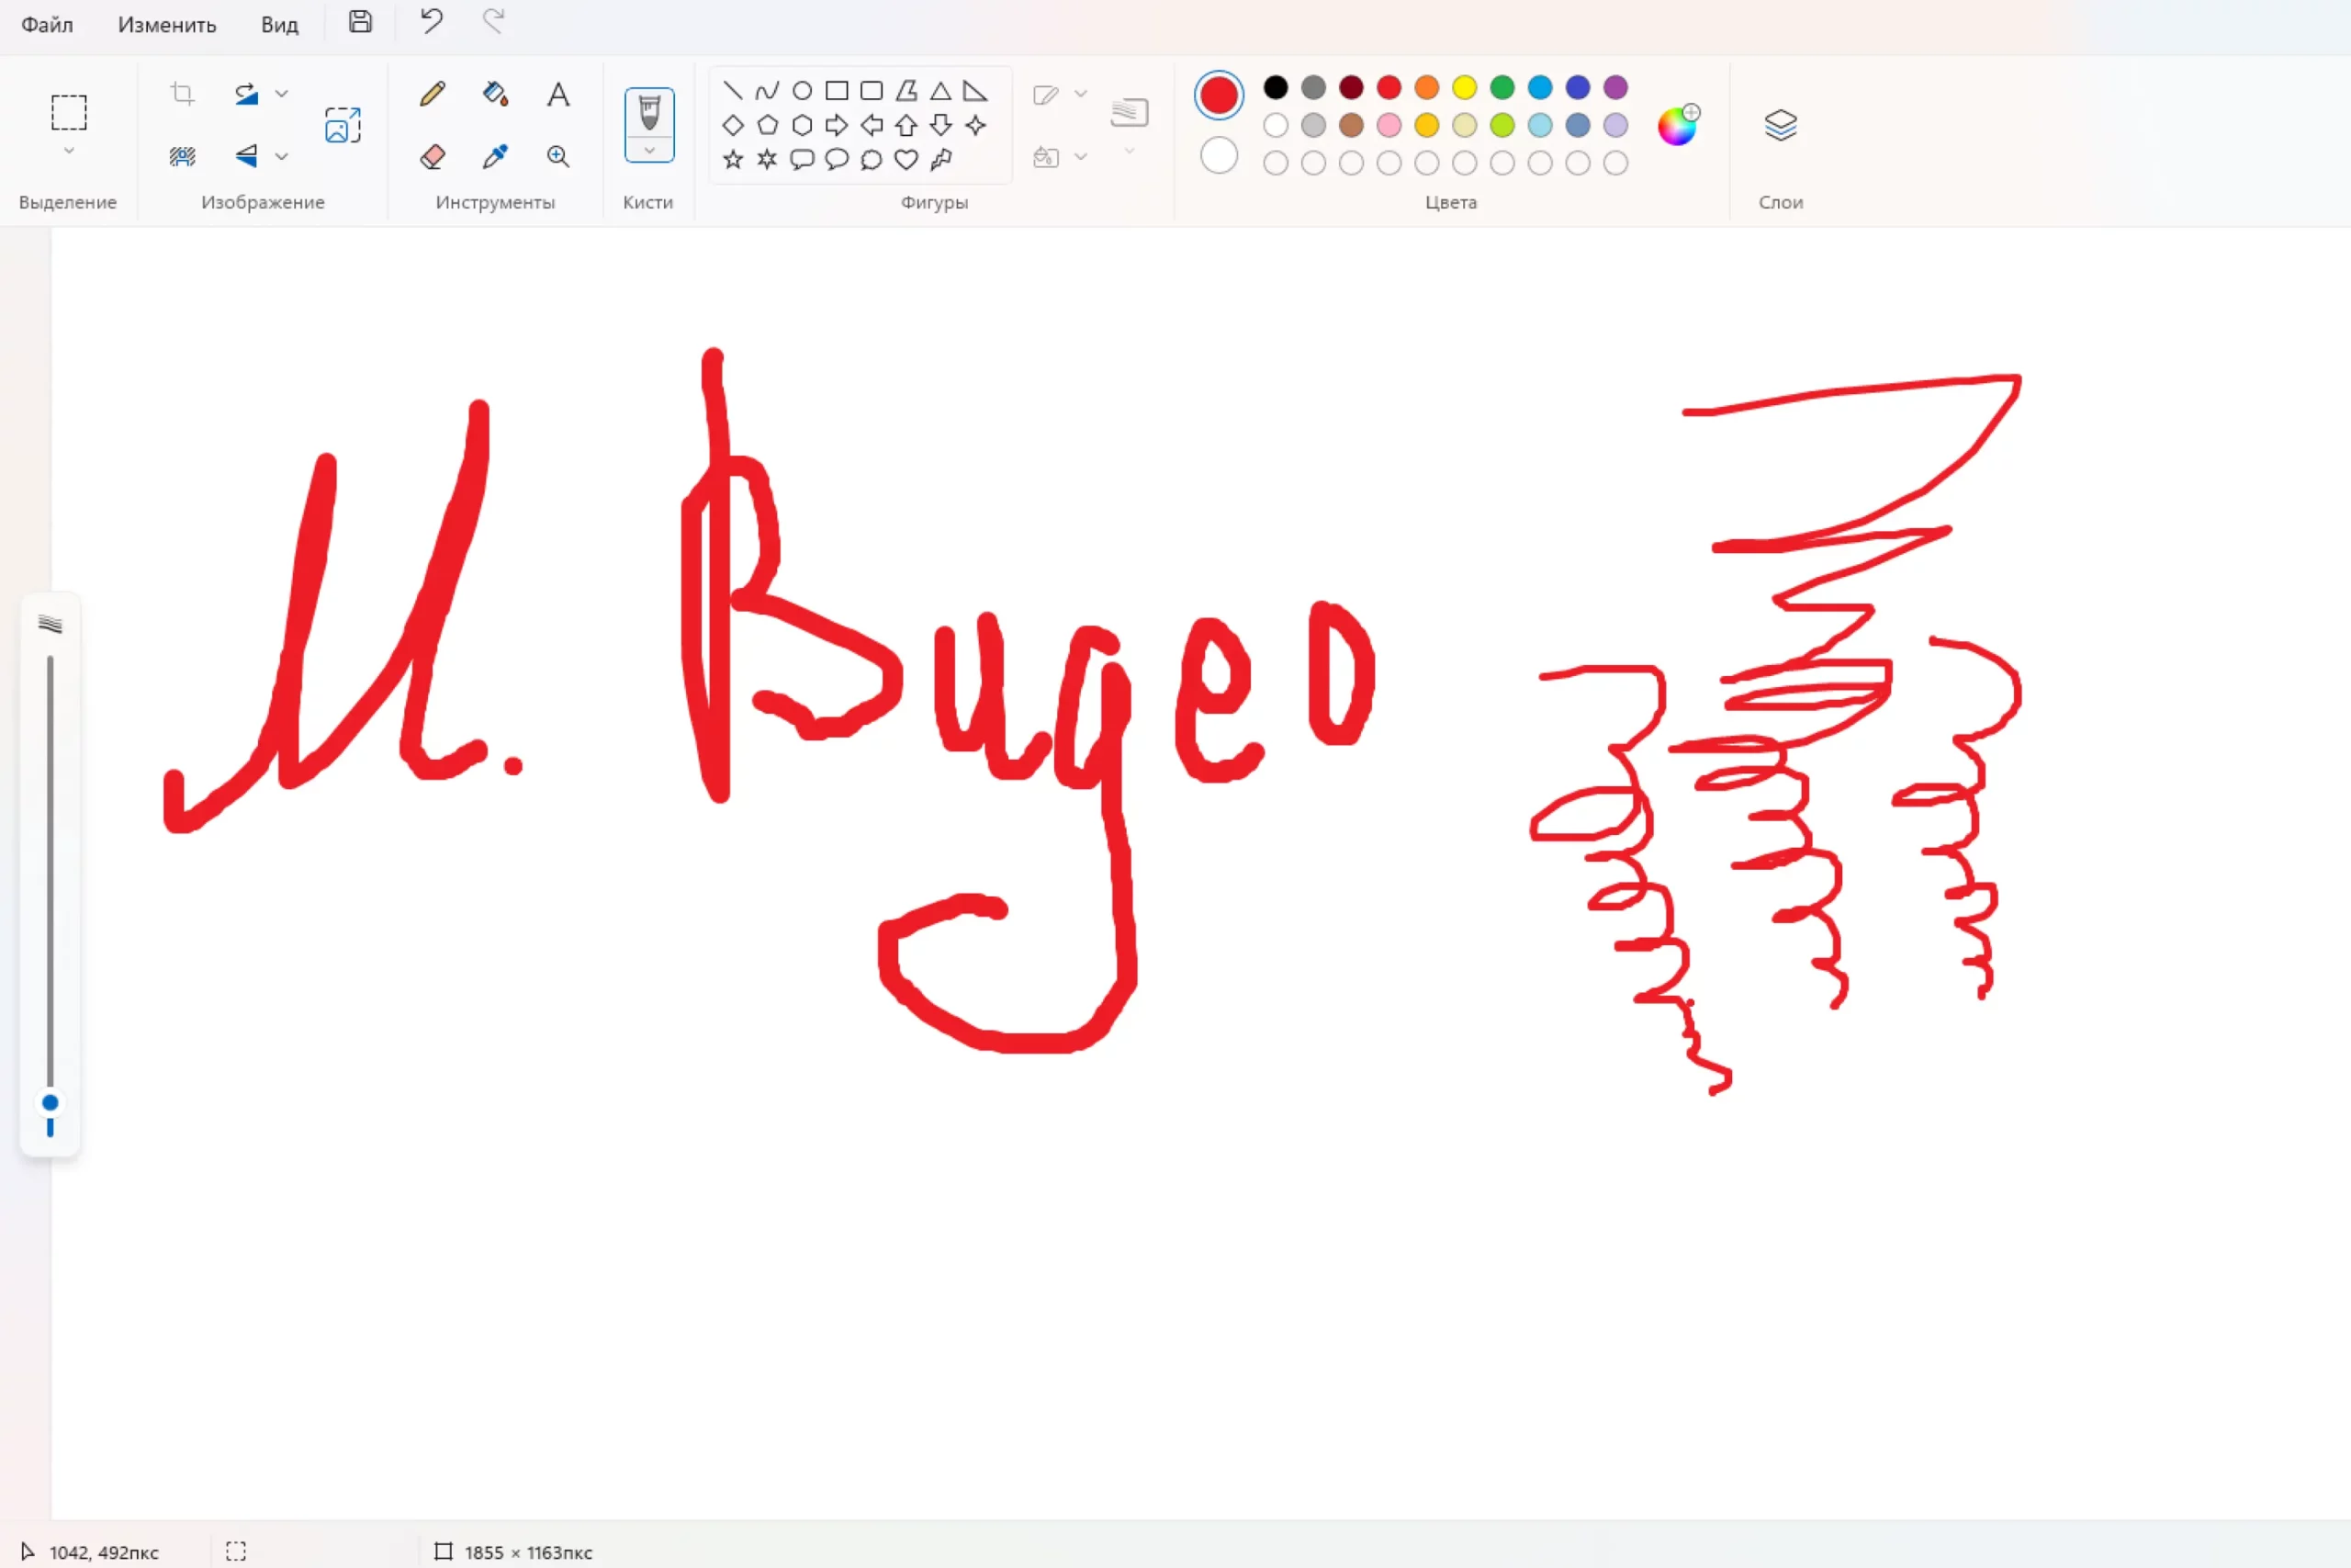2351x1568 pixels.
Task: Select the Text tool
Action: [557, 94]
